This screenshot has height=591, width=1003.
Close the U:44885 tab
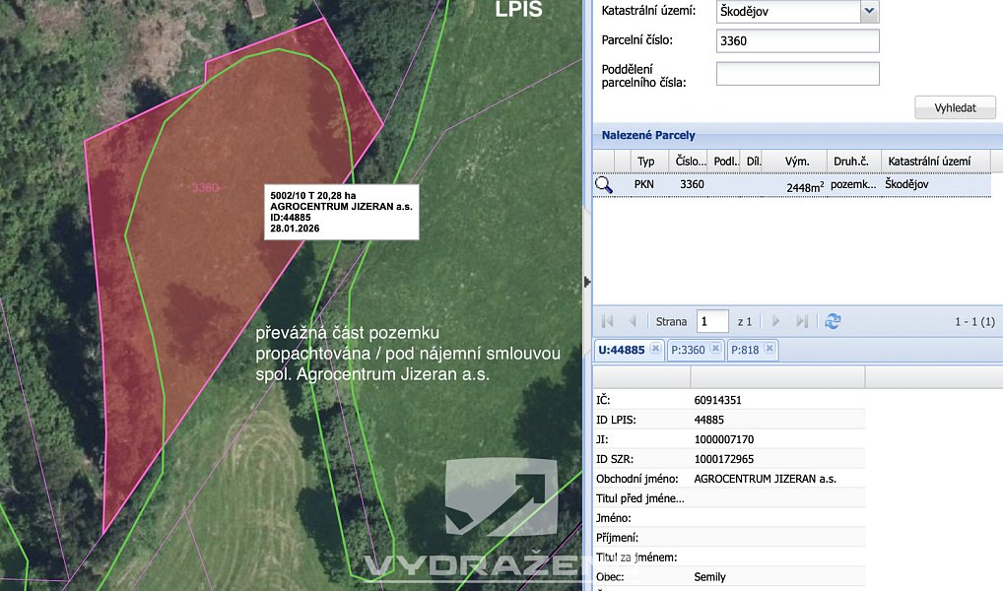(655, 349)
